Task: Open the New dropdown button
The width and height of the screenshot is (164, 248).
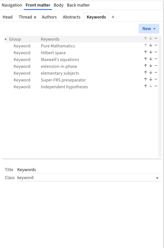Action: click(149, 28)
